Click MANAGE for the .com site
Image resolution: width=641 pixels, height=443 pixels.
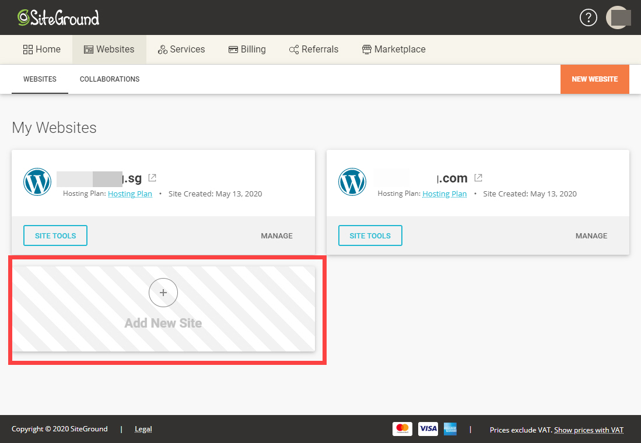coord(591,236)
